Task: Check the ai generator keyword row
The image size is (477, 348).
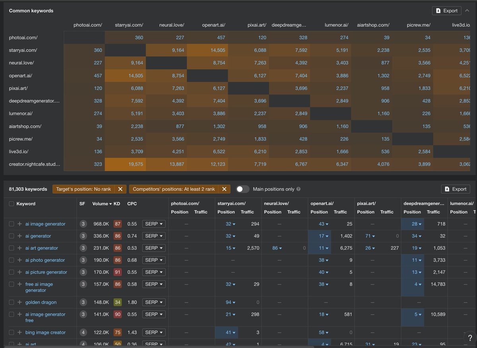Action: point(12,236)
